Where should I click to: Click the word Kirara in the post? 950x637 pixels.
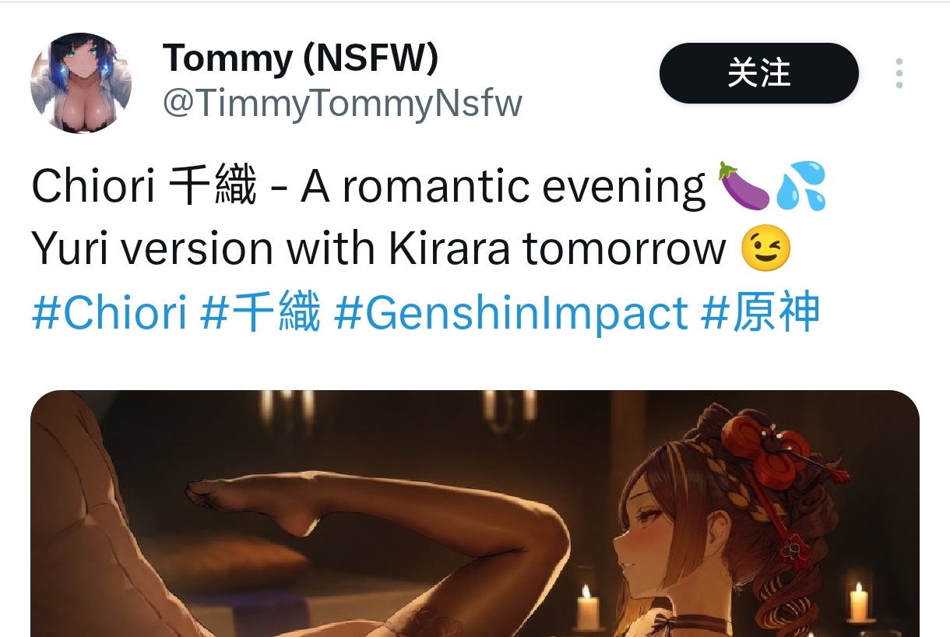(449, 249)
